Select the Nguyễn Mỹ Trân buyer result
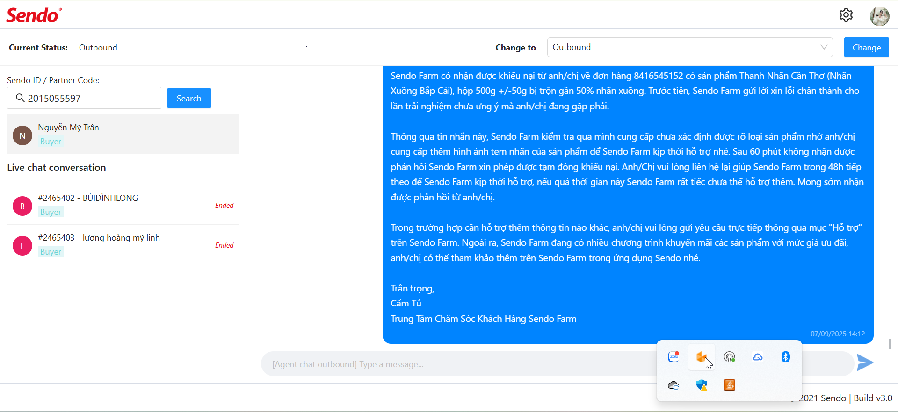This screenshot has height=412, width=898. [x=123, y=134]
